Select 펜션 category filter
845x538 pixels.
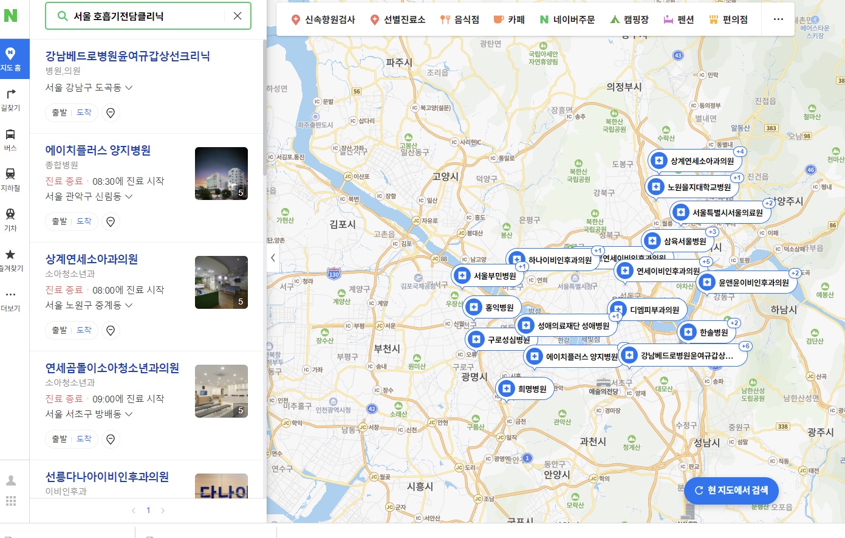coord(679,19)
